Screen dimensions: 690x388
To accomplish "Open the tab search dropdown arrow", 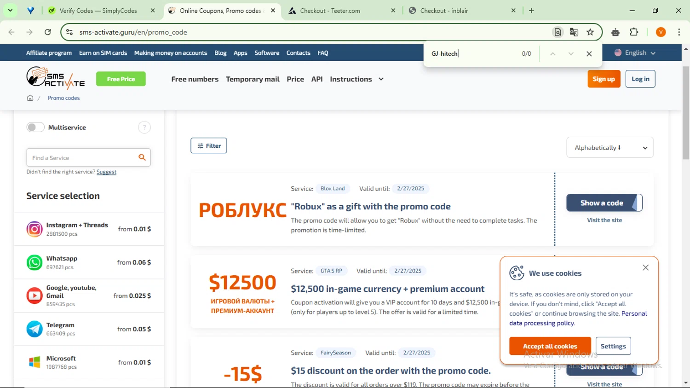I will pos(10,10).
